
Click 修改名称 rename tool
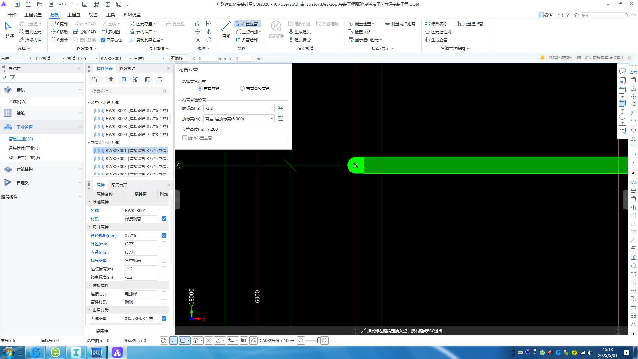436,24
